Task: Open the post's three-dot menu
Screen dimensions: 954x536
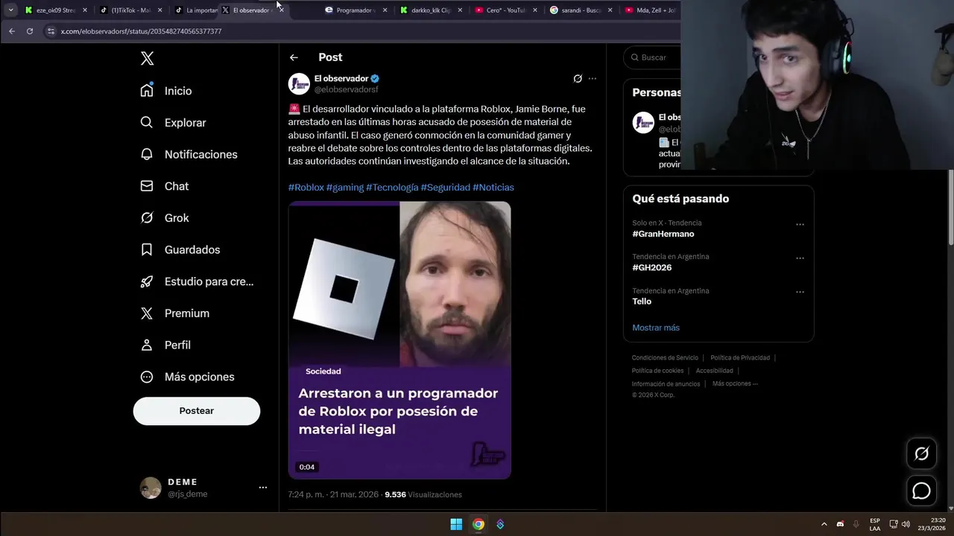Action: point(593,78)
